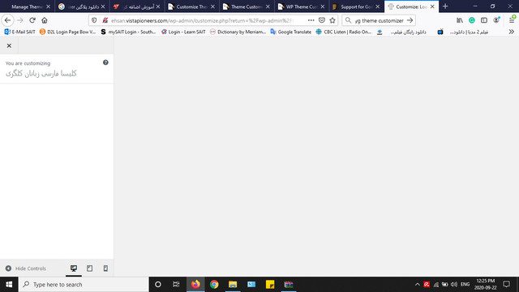Open the D2L Login Page bookmark
The height and width of the screenshot is (292, 519).
point(67,32)
